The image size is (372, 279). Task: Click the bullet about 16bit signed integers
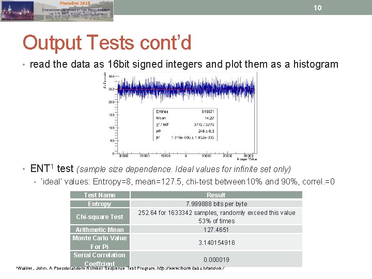tap(184, 64)
